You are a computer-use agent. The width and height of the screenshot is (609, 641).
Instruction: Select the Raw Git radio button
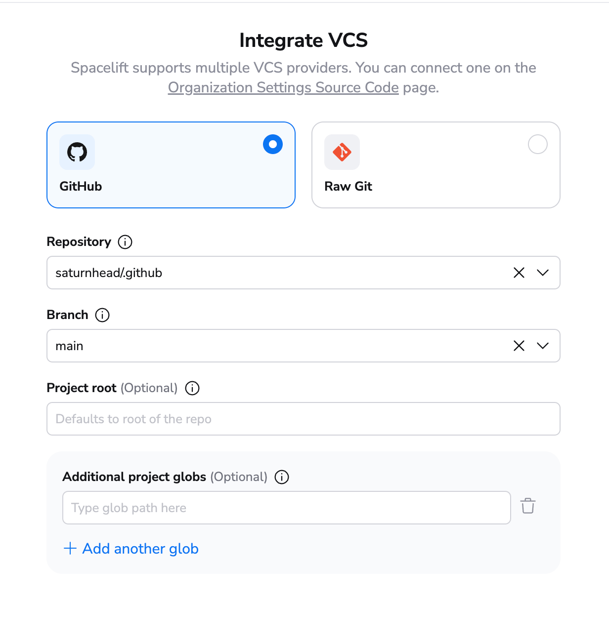click(x=538, y=144)
